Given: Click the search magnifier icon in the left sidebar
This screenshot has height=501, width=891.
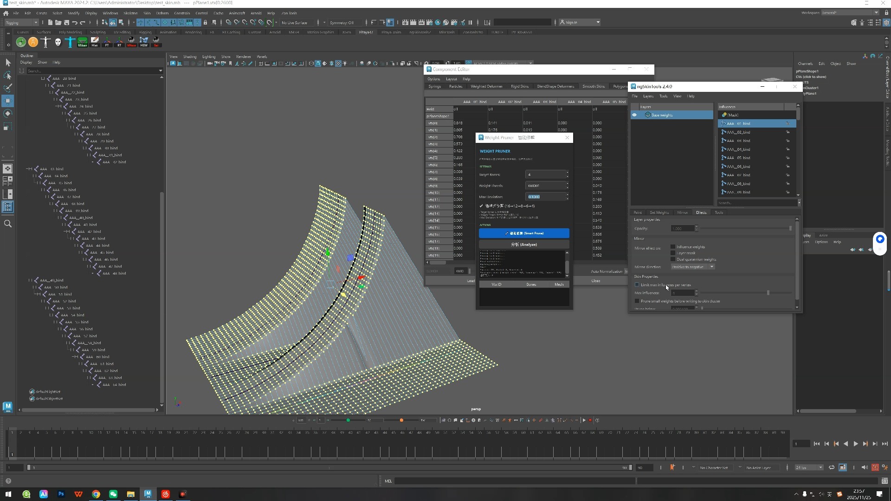Looking at the screenshot, I should [x=8, y=224].
